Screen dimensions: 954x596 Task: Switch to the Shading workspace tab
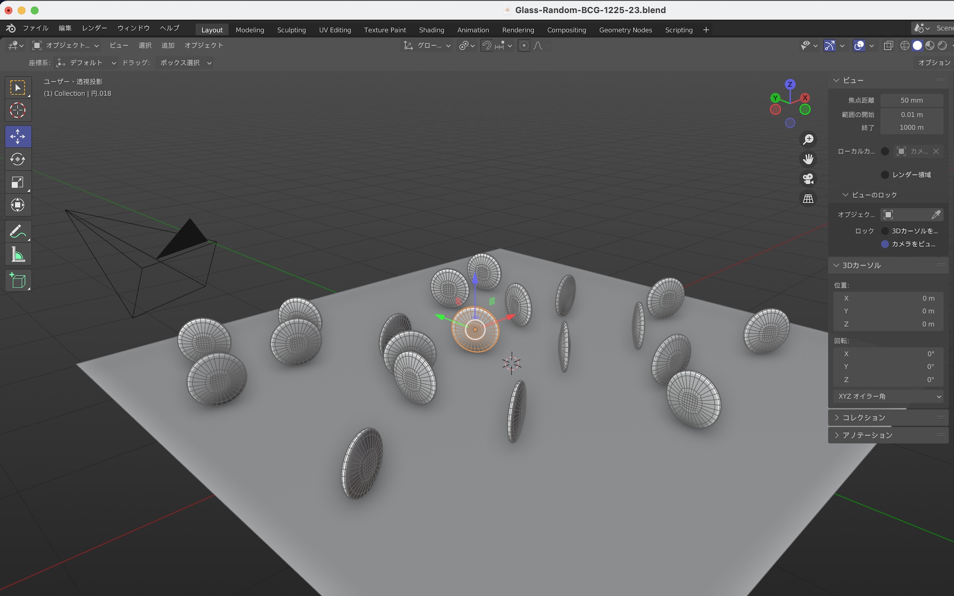(x=431, y=30)
